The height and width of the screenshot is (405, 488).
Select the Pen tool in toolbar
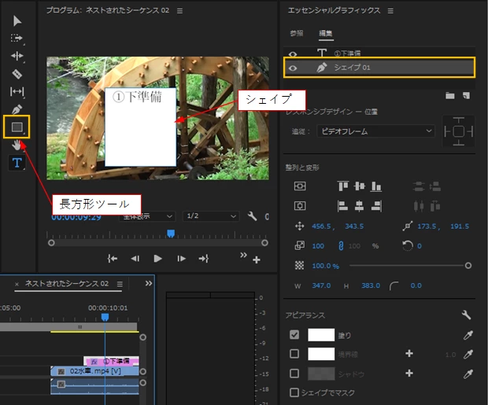(17, 109)
